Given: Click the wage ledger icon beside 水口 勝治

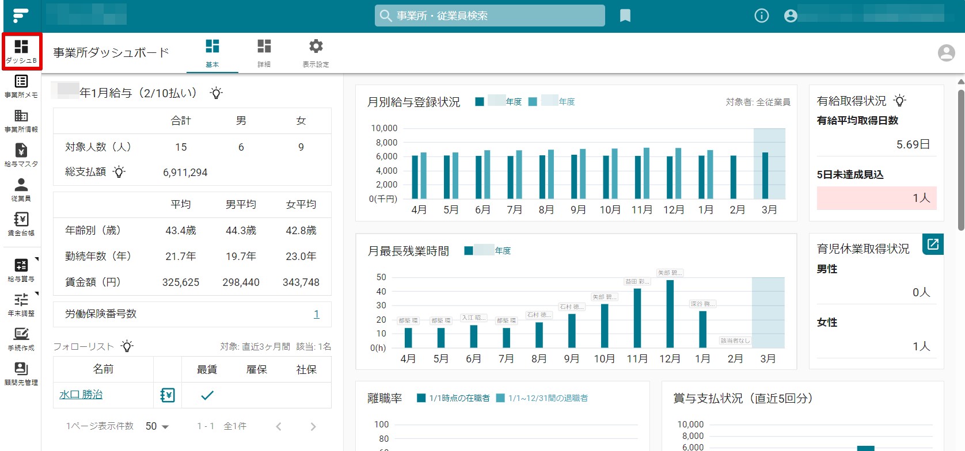Looking at the screenshot, I should coord(168,395).
